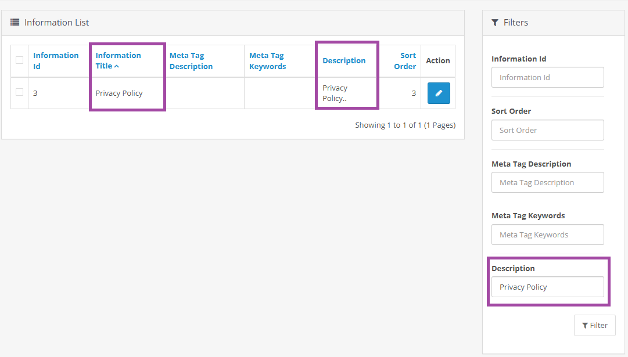
Task: Focus the Information Id filter field
Action: pos(547,77)
